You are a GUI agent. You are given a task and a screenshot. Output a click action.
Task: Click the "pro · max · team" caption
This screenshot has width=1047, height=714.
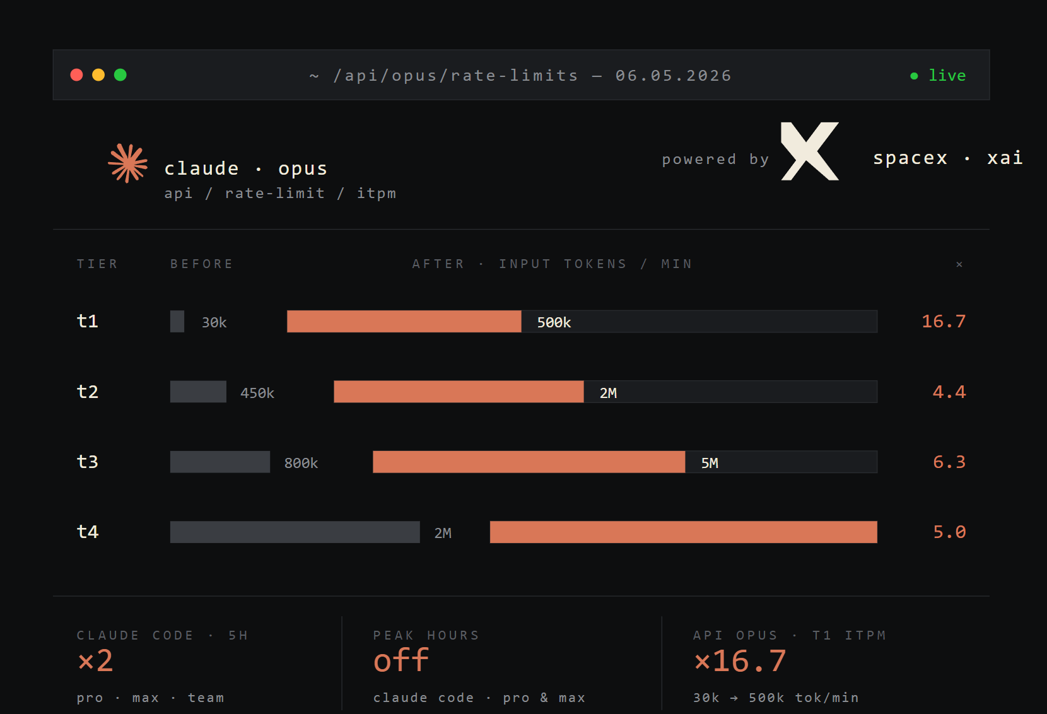point(151,698)
